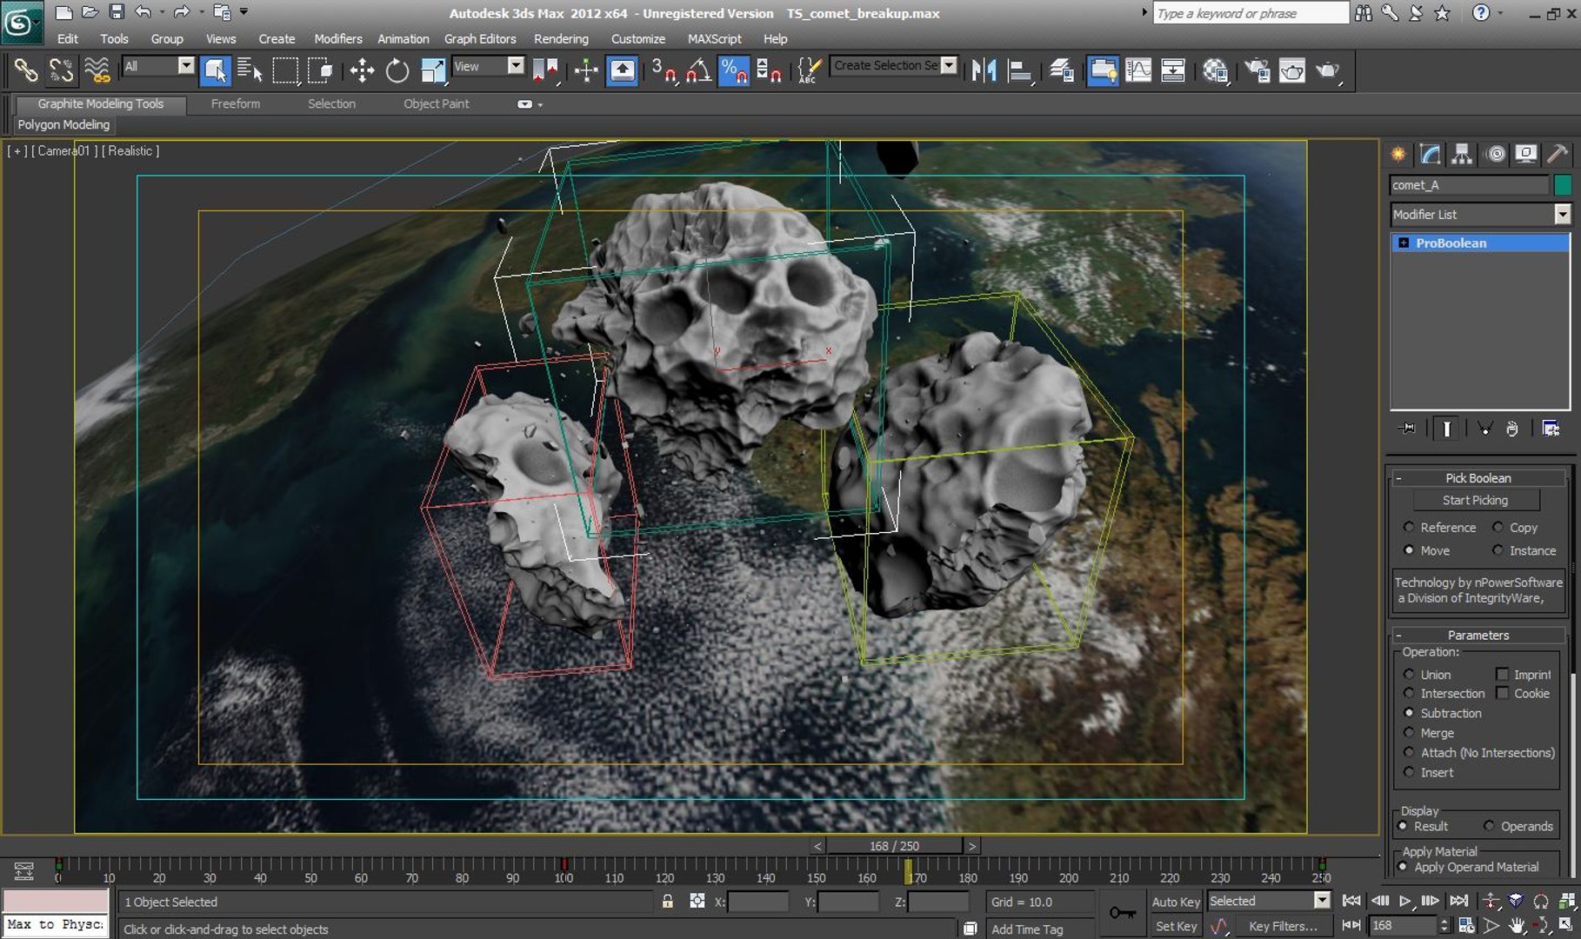Click the Mirror tool icon
1581x939 pixels.
(x=984, y=70)
